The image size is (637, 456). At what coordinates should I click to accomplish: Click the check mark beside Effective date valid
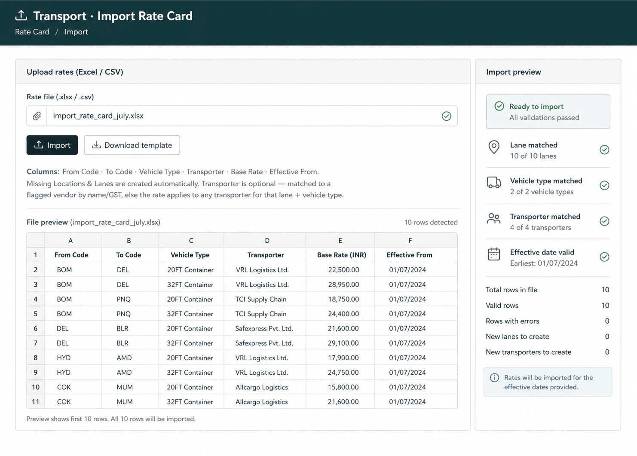click(604, 257)
